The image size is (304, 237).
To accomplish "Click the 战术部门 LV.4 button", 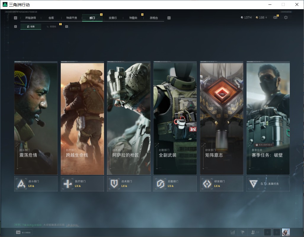I will (x=129, y=184).
